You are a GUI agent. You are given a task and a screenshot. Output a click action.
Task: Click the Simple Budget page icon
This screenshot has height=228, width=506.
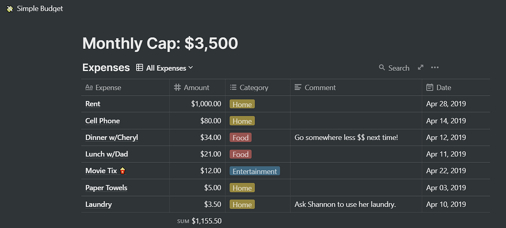click(10, 8)
